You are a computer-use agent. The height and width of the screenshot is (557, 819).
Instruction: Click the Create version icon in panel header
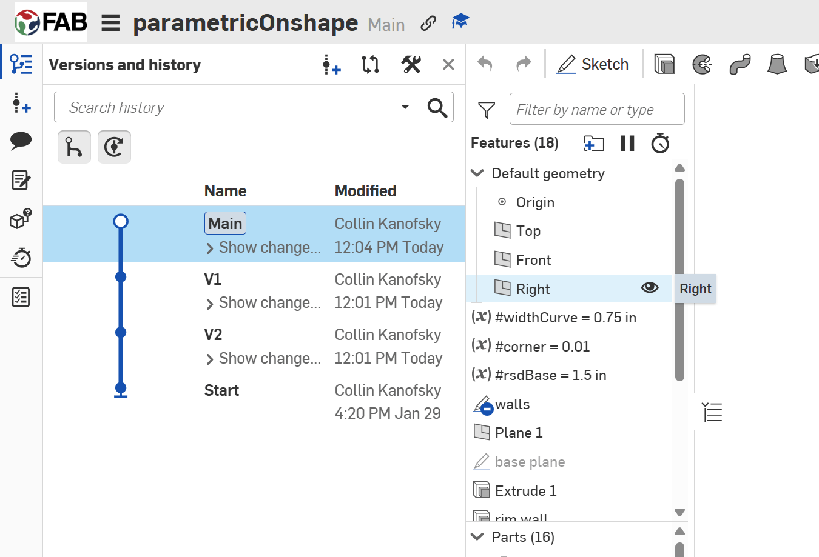click(331, 64)
